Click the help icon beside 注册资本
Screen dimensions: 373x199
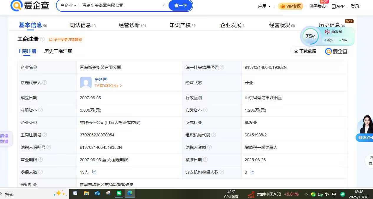(x=41, y=110)
